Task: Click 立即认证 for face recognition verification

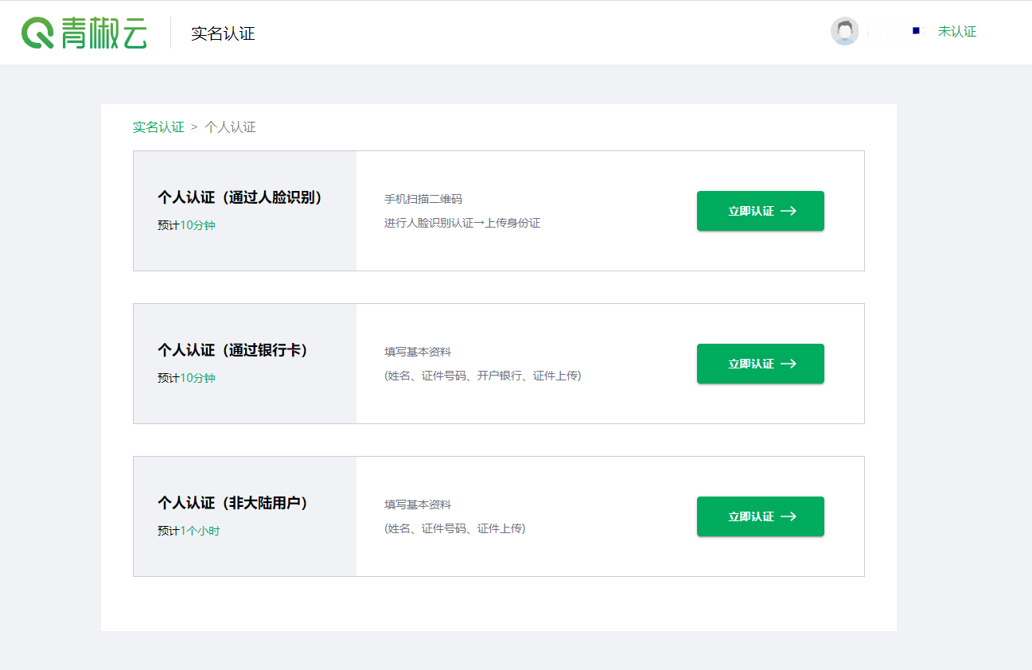Action: click(x=760, y=210)
